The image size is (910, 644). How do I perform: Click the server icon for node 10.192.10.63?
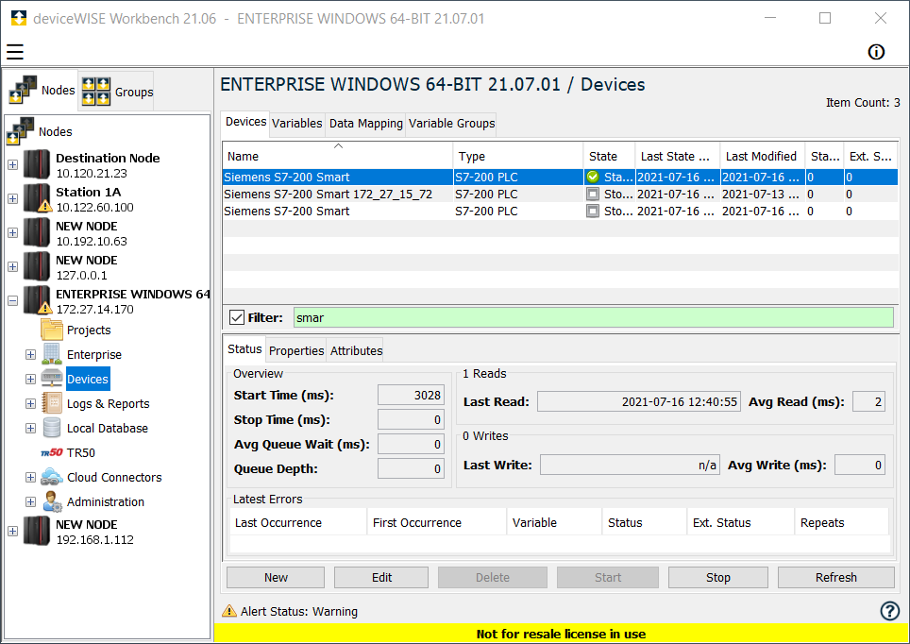37,233
